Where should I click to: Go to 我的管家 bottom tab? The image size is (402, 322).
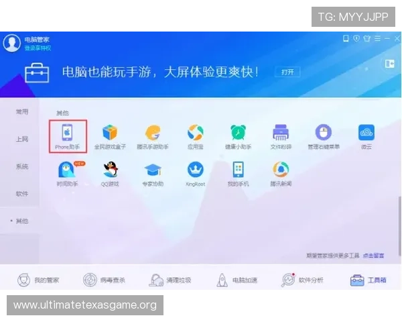pyautogui.click(x=38, y=280)
